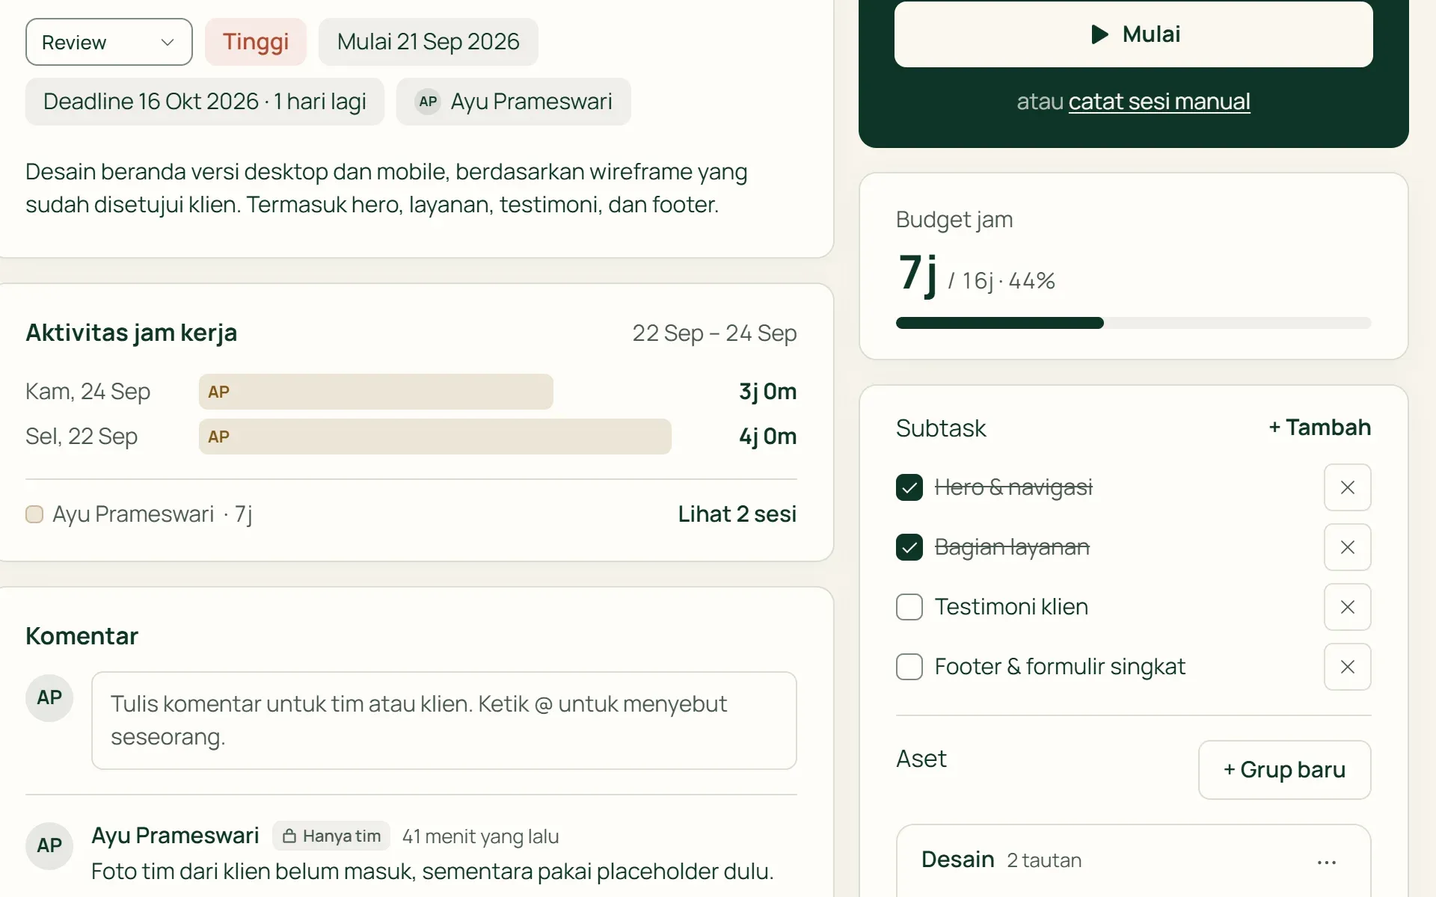Viewport: 1436px width, 897px height.
Task: Remove the Testimoni klien subtask
Action: [x=1348, y=607]
